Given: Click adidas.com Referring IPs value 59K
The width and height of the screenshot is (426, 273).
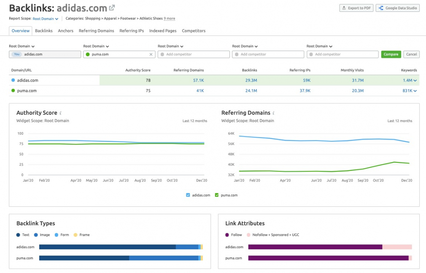Looking at the screenshot, I should (x=307, y=81).
